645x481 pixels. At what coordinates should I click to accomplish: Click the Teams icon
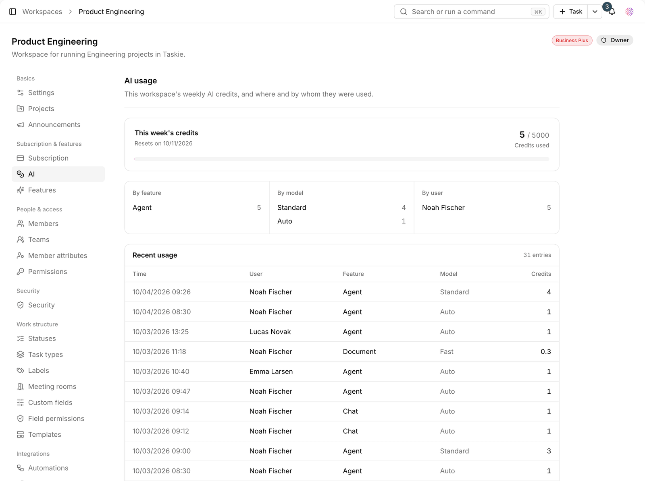tap(21, 239)
